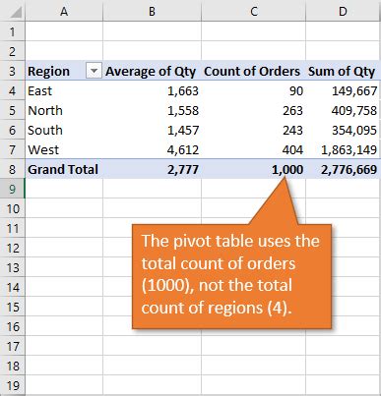
Task: Click the Count of Orders header cell
Action: click(254, 71)
